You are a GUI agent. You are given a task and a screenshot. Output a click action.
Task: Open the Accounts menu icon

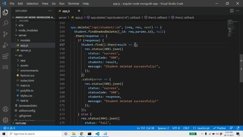coord(5,109)
